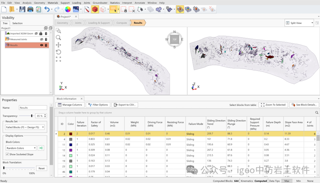Click the Print icon in toolbar

(x=30, y=9)
